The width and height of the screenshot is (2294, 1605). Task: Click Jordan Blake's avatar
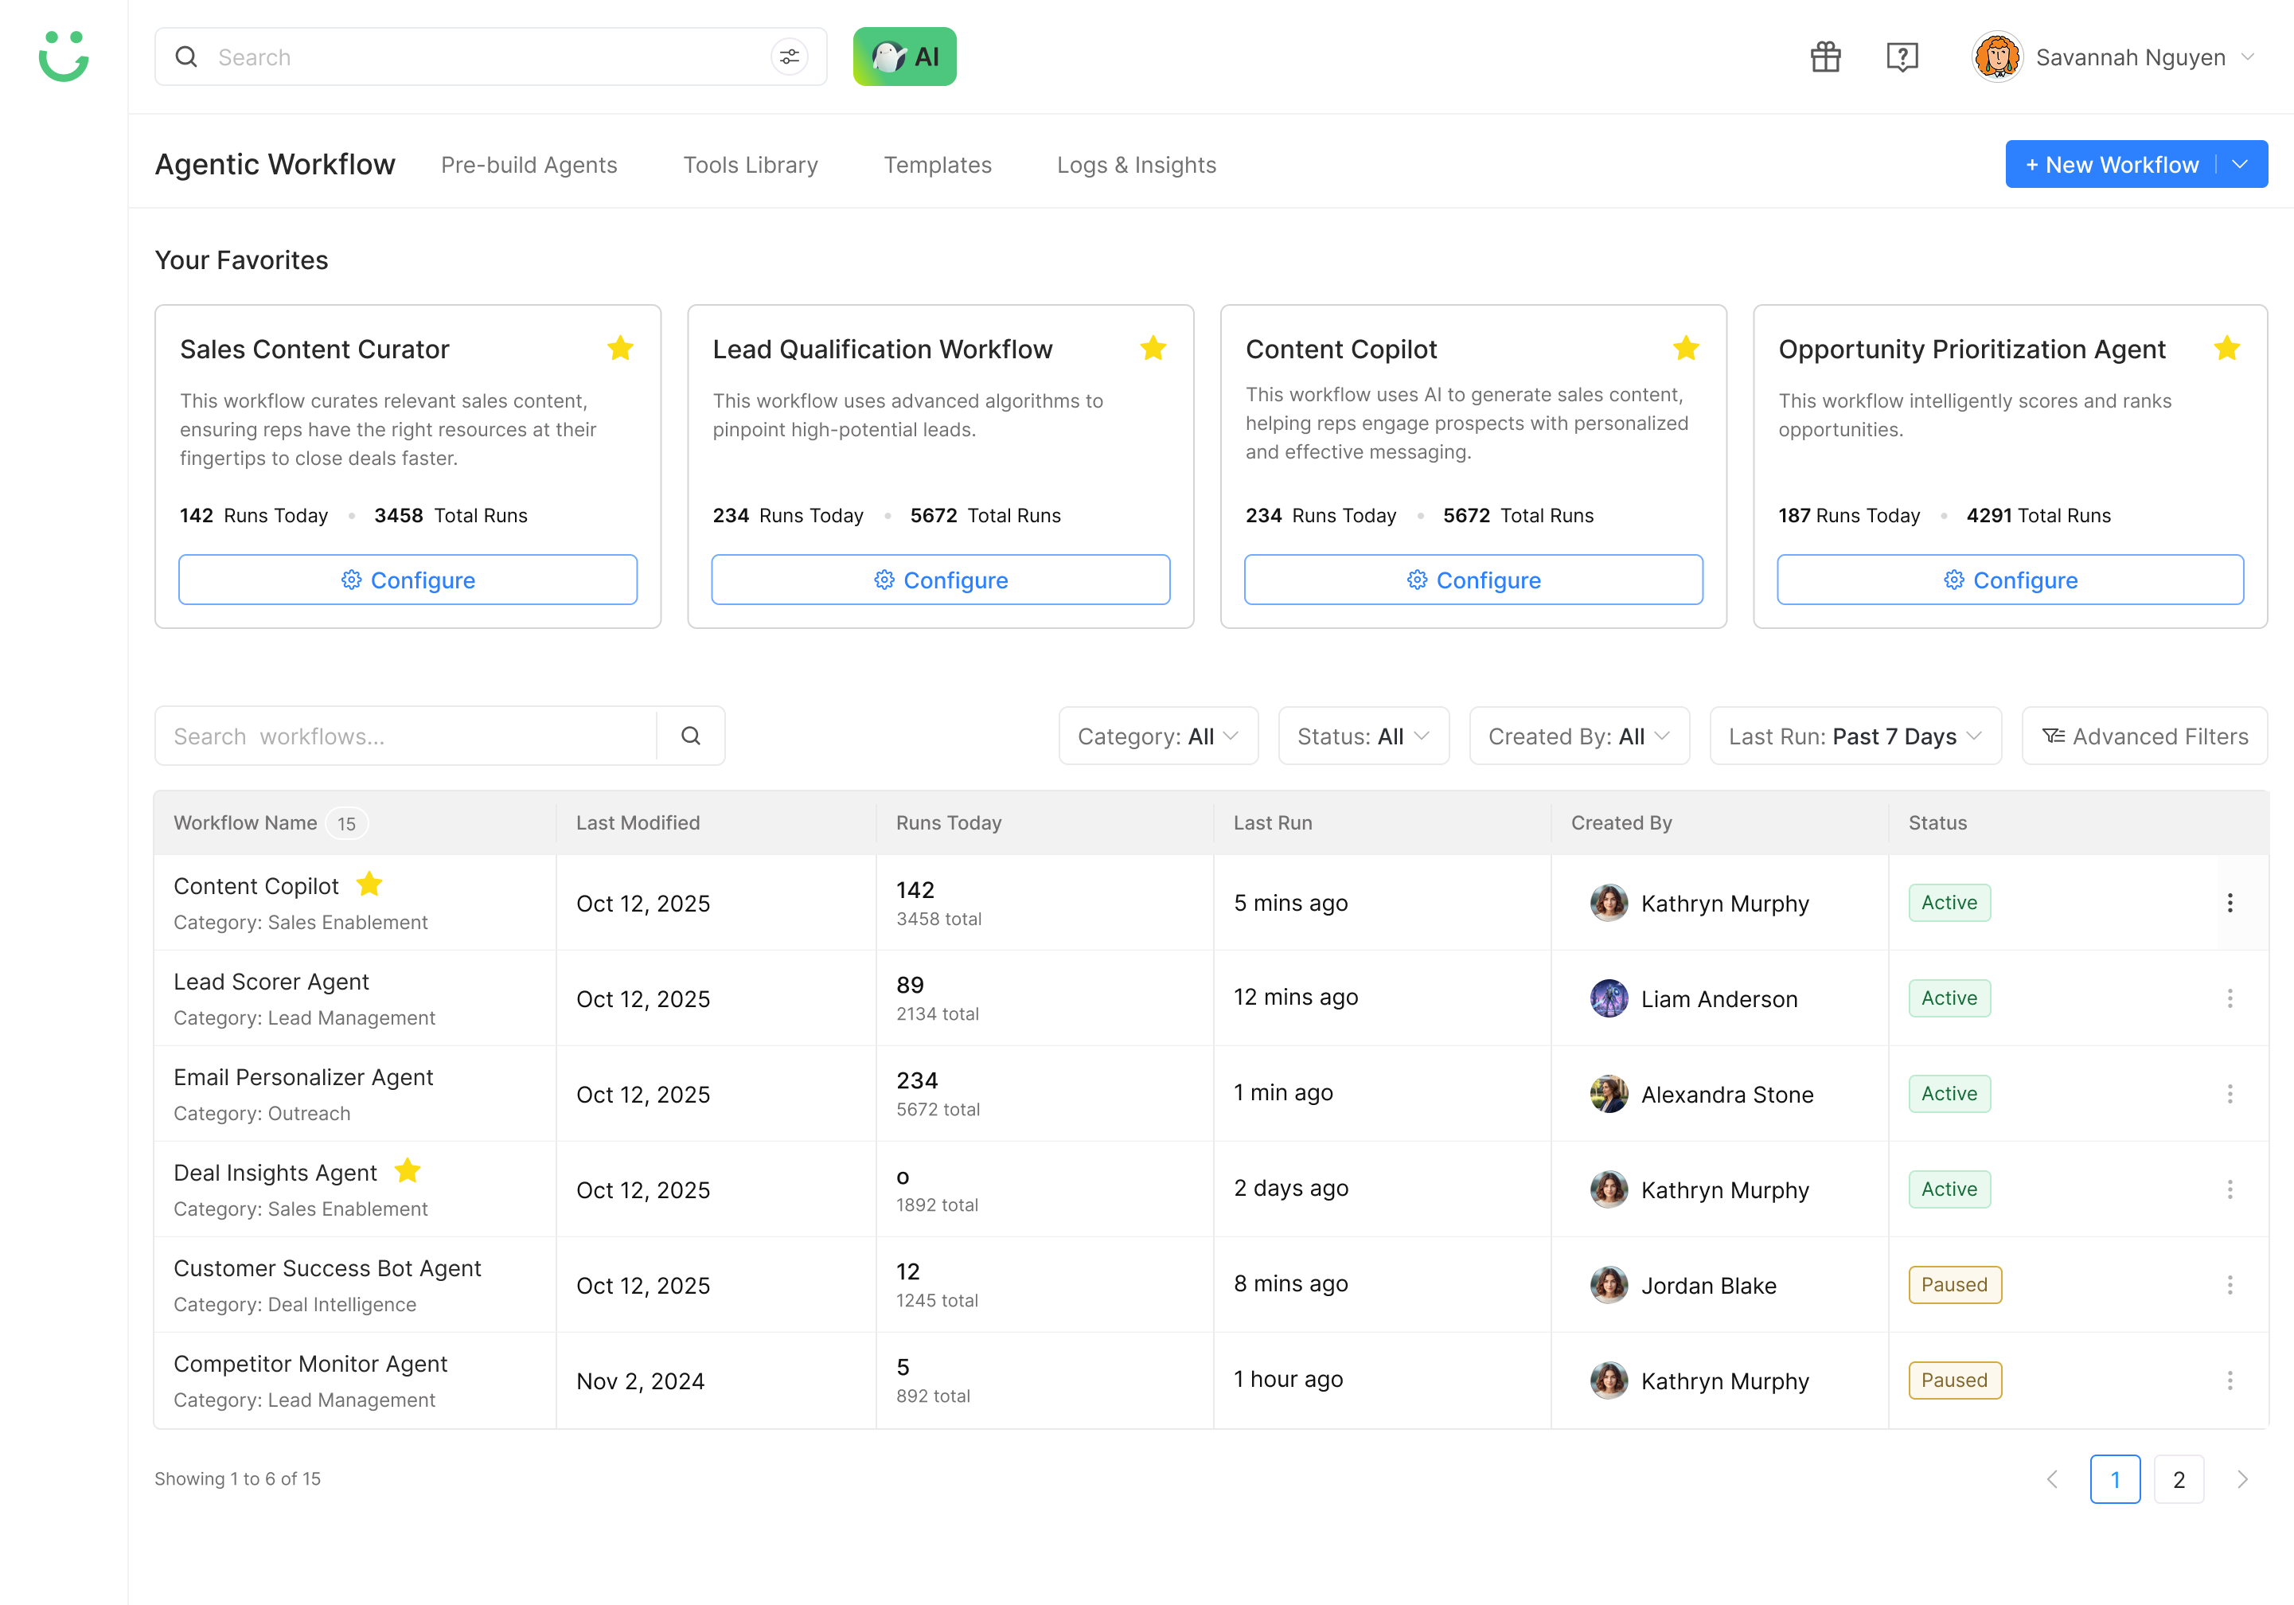[x=1609, y=1285]
